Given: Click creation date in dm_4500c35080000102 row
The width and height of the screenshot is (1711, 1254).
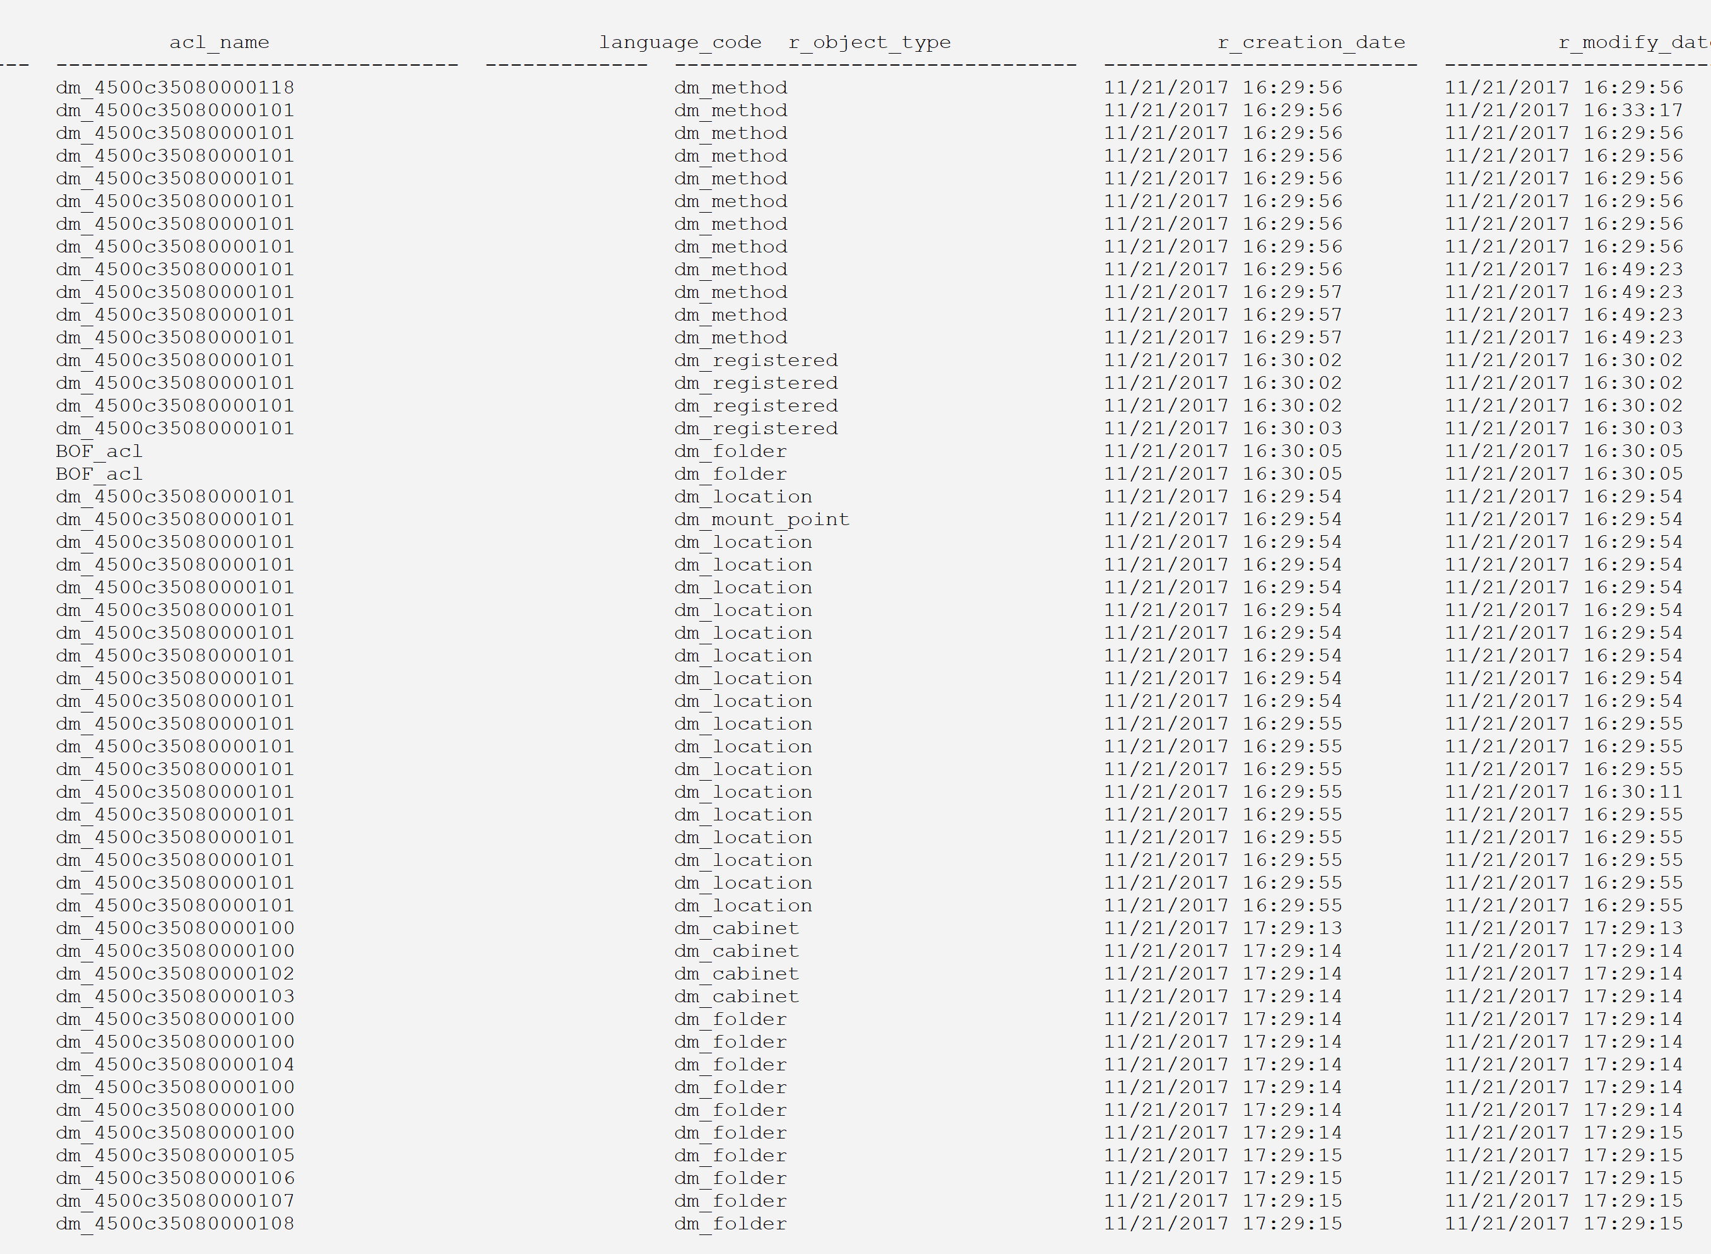Looking at the screenshot, I should 1223,974.
